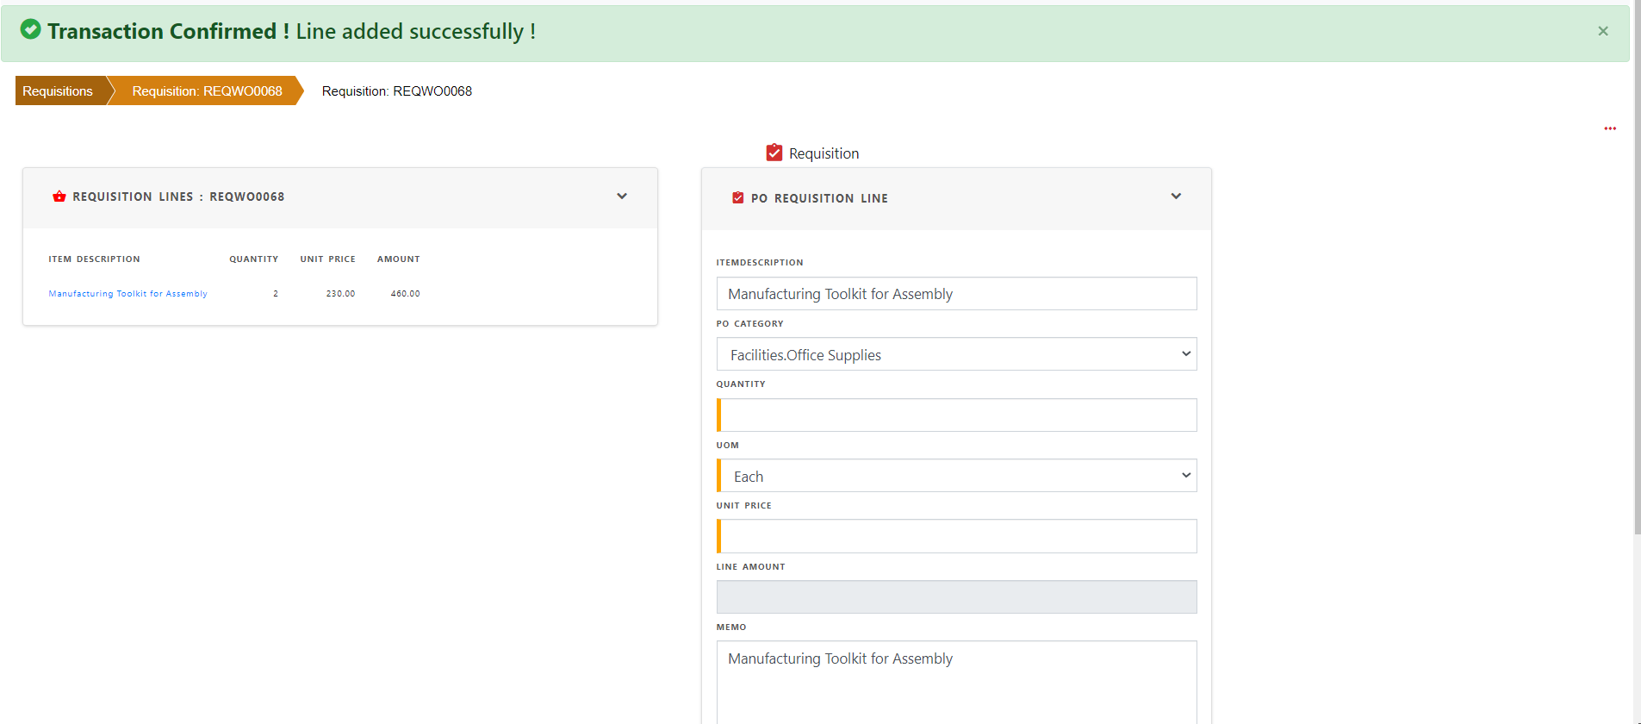The width and height of the screenshot is (1641, 724).
Task: Click the green checkmark success icon
Action: tap(30, 29)
